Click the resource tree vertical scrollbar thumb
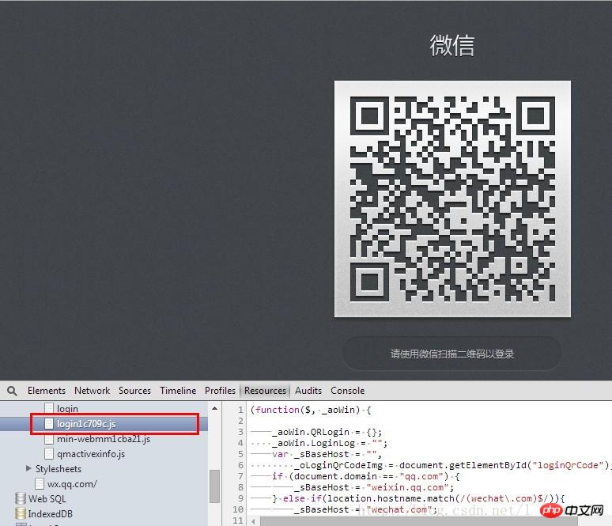Image resolution: width=612 pixels, height=526 pixels. point(214,486)
